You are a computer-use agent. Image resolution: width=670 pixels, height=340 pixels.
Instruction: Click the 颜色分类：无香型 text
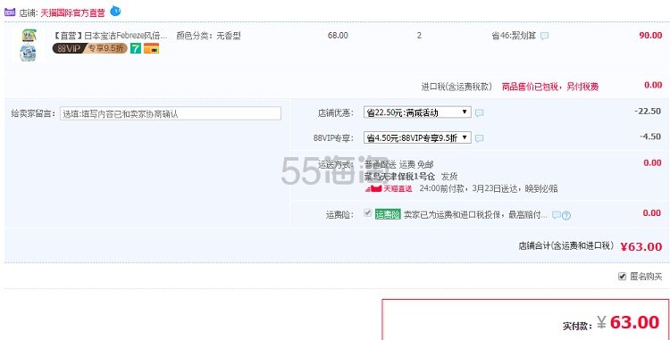coord(208,36)
